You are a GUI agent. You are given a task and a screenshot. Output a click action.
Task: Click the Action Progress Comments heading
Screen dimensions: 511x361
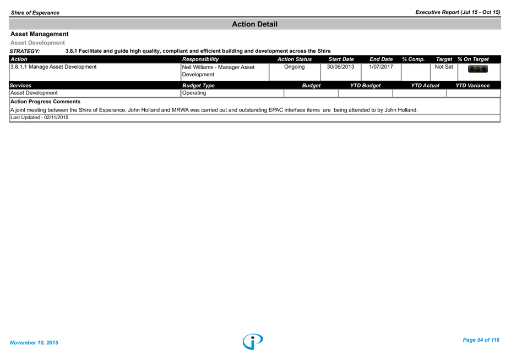click(45, 102)
